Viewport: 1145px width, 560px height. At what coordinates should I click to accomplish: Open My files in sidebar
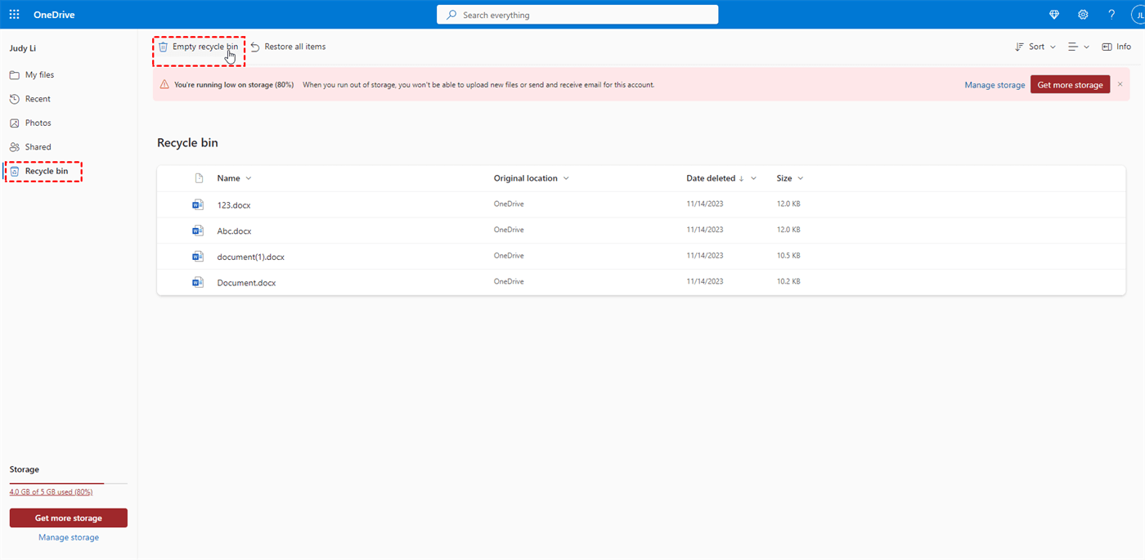[x=39, y=74]
